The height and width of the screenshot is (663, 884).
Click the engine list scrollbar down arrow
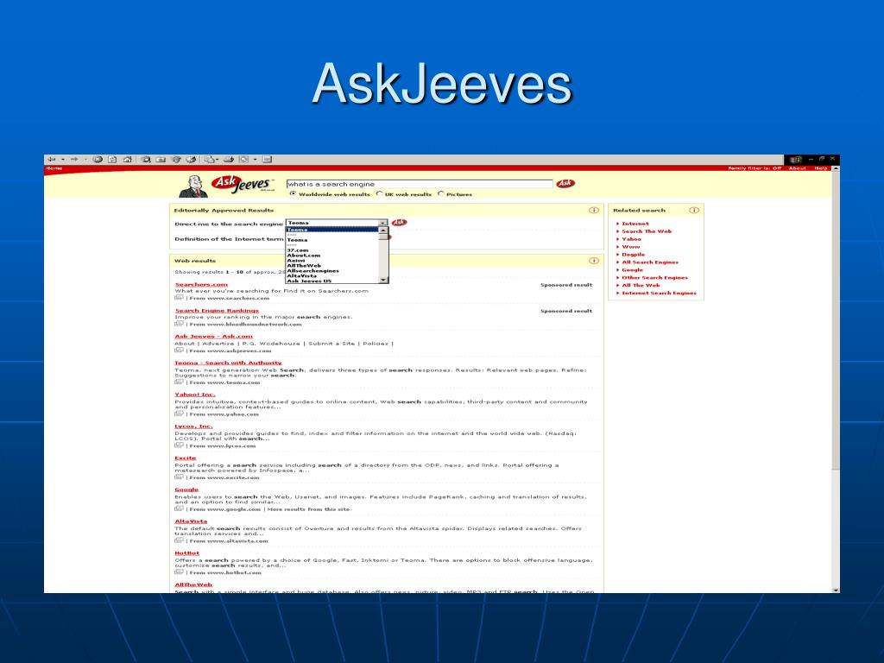pos(383,281)
